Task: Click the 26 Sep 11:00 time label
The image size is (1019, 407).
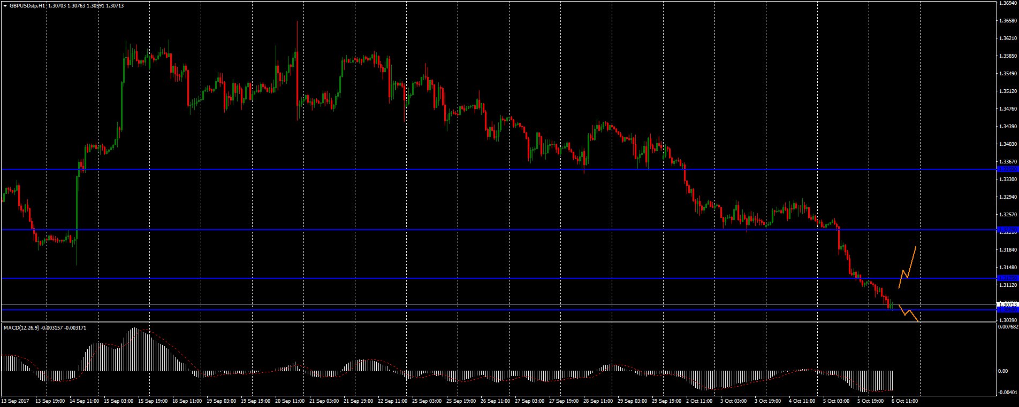Action: (x=496, y=400)
